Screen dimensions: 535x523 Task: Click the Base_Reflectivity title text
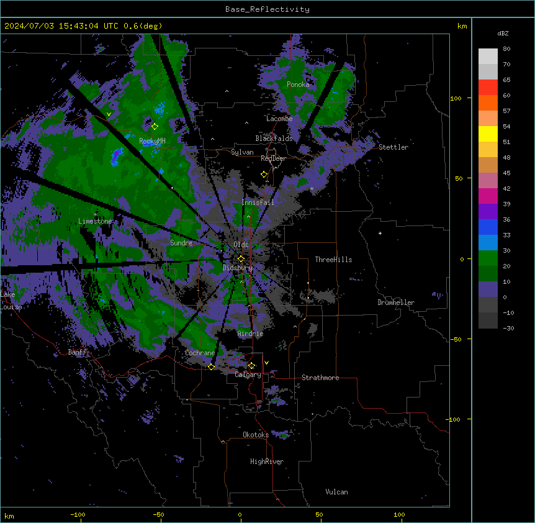[x=267, y=9]
